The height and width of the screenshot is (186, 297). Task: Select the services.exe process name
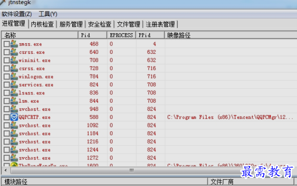(x=36, y=85)
